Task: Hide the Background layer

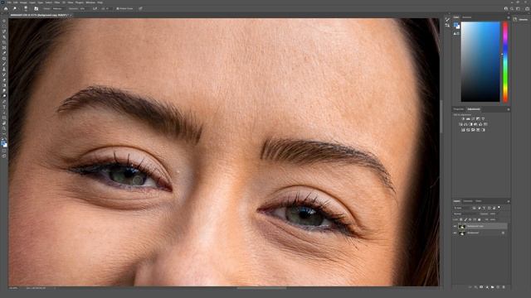Action: click(455, 233)
